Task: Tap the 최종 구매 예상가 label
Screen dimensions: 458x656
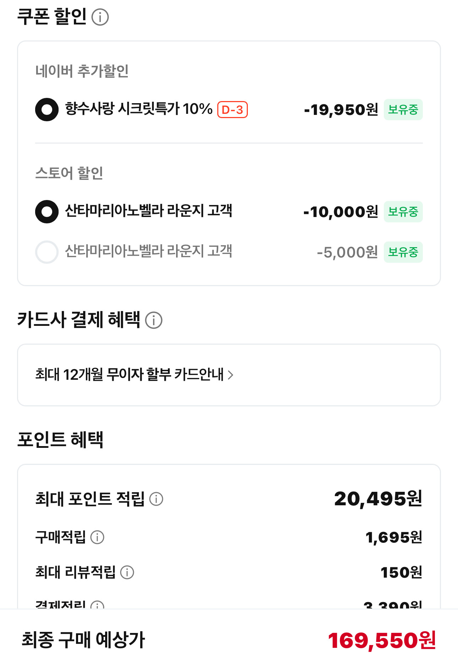Action: 83,640
